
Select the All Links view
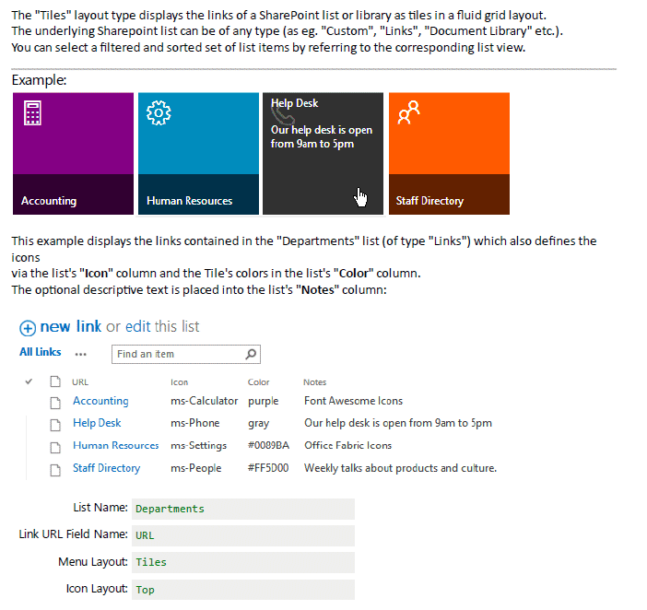coord(41,352)
